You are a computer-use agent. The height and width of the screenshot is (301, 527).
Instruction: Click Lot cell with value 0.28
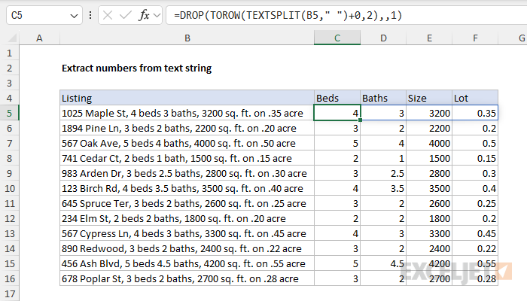point(475,279)
